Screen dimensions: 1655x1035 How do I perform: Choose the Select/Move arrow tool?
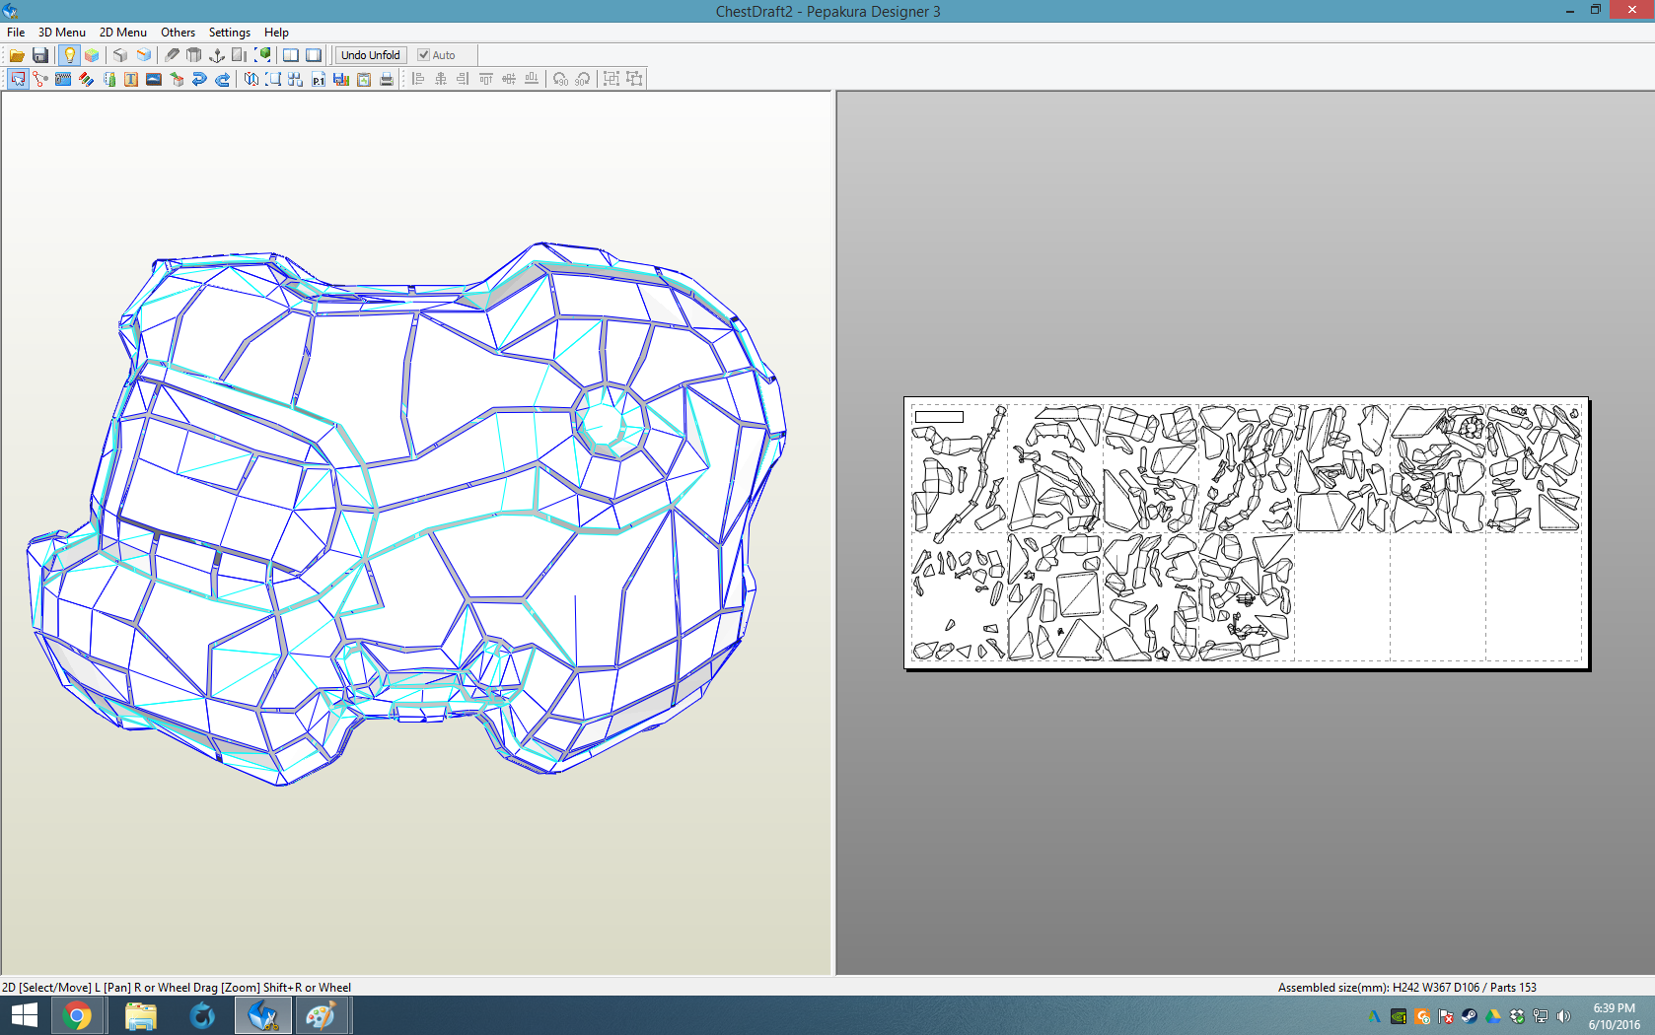(x=18, y=79)
